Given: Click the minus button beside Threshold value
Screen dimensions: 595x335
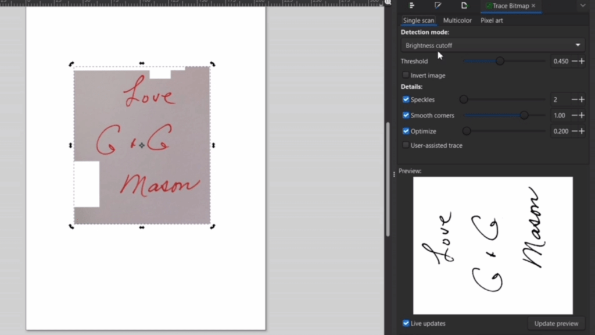Looking at the screenshot, I should pos(575,61).
